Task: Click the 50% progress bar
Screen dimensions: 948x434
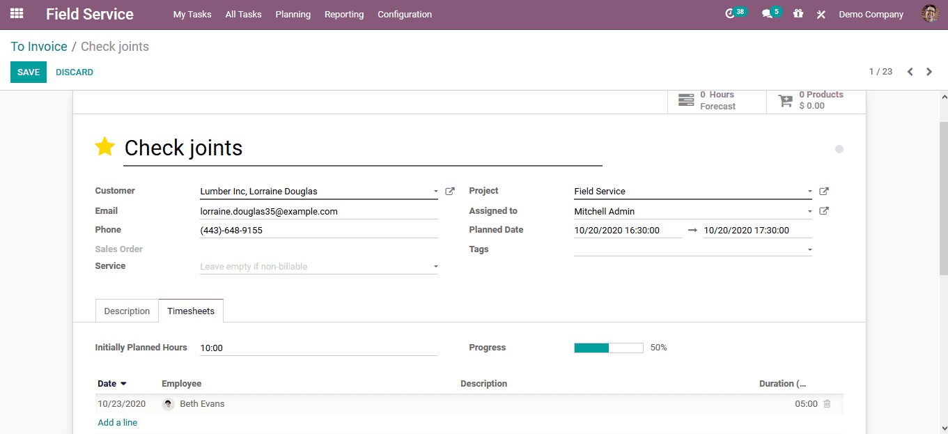Action: [609, 348]
